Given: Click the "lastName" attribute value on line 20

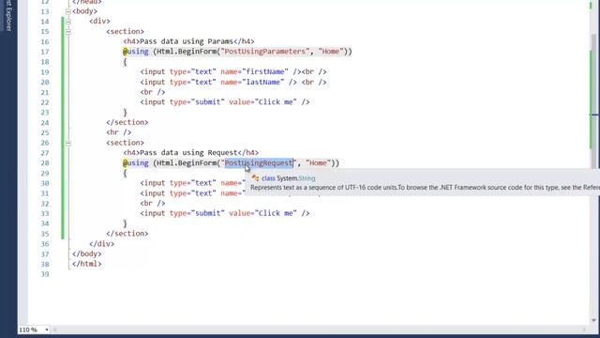Looking at the screenshot, I should (264, 82).
